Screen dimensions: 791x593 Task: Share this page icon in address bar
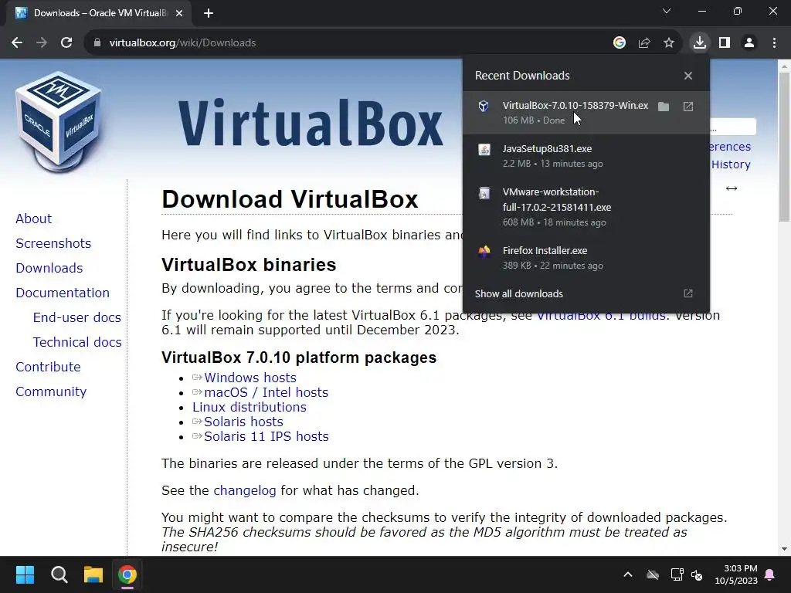click(644, 43)
